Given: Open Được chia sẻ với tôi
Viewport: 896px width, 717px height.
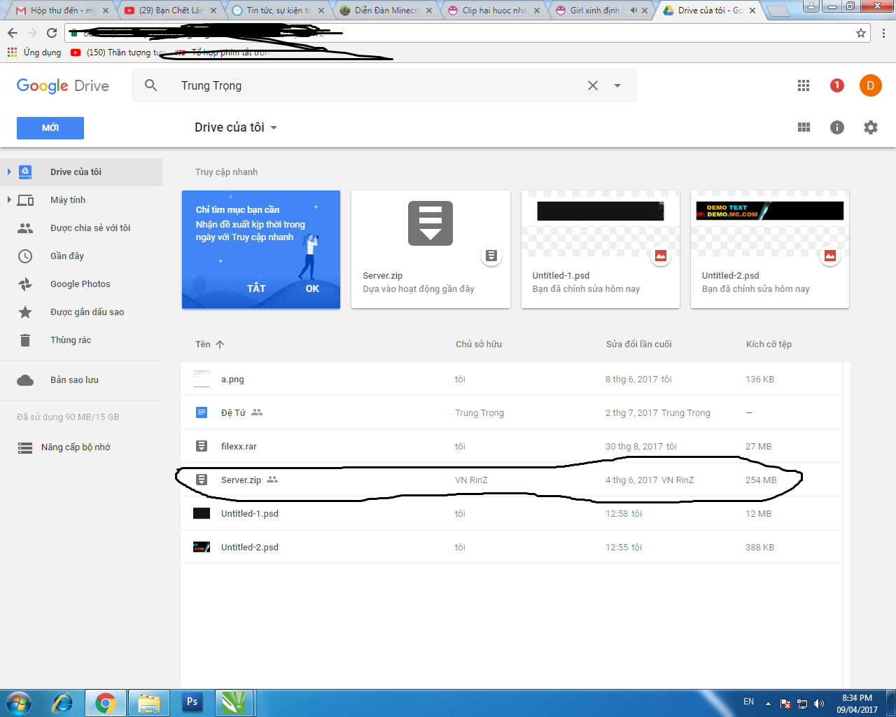Looking at the screenshot, I should [81, 228].
